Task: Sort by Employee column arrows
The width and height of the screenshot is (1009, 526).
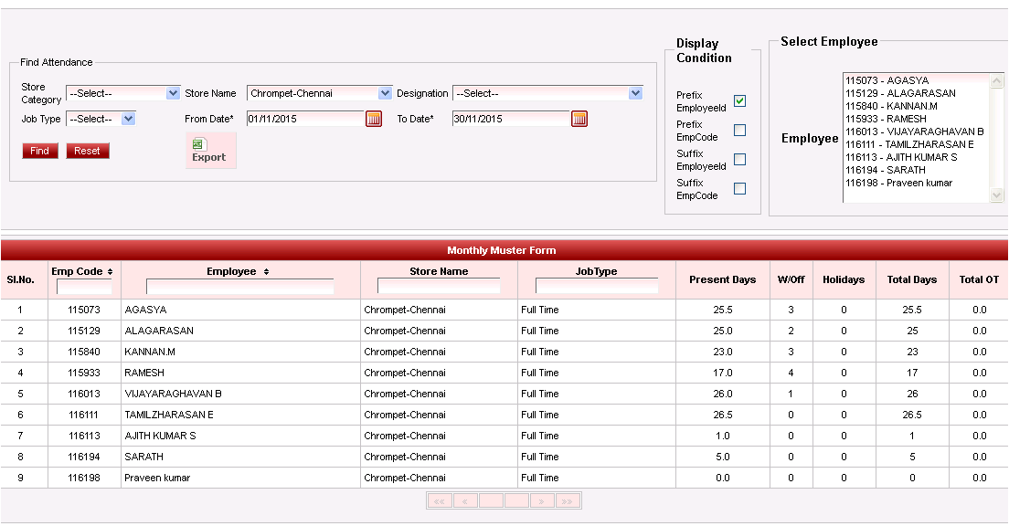Action: [x=267, y=272]
